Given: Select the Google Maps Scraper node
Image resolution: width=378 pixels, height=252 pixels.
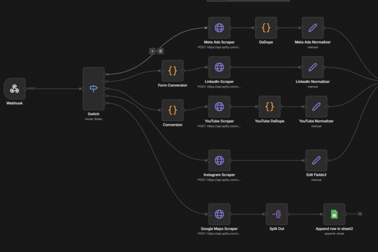Looking at the screenshot, I should coord(219,214).
